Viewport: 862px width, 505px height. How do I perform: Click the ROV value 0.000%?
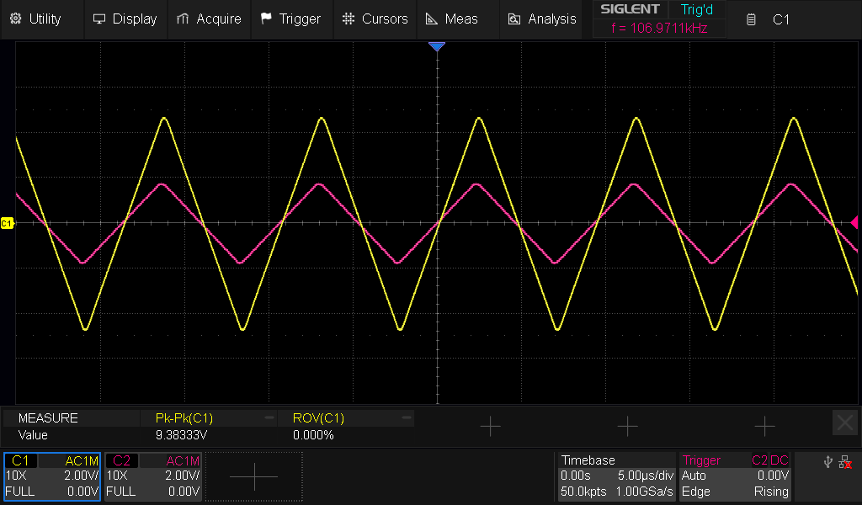coord(313,435)
